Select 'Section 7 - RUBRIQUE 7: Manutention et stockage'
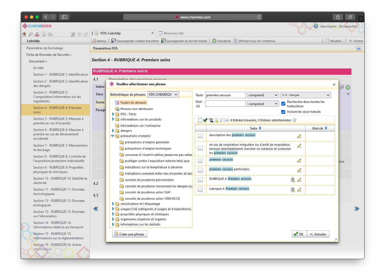385x275 pixels. [x=61, y=148]
